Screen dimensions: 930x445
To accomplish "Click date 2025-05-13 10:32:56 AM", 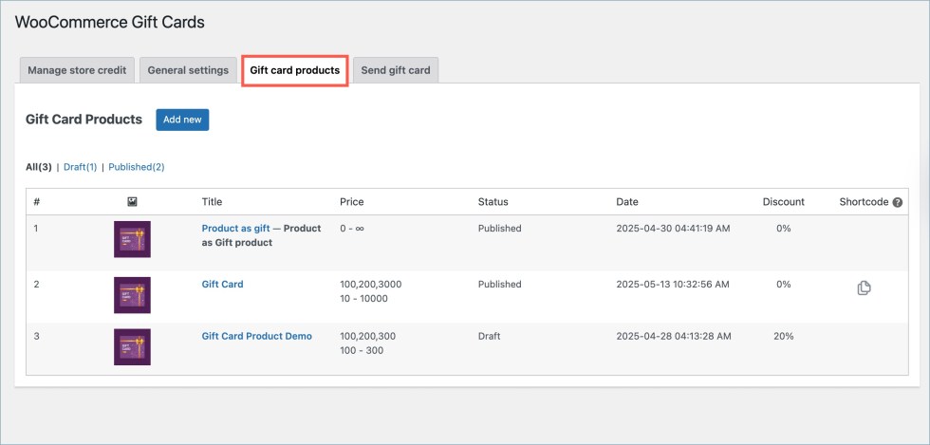I will coord(673,285).
